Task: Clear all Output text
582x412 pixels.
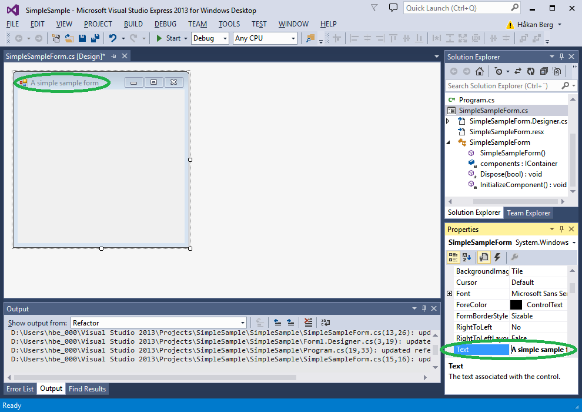Action: click(308, 323)
